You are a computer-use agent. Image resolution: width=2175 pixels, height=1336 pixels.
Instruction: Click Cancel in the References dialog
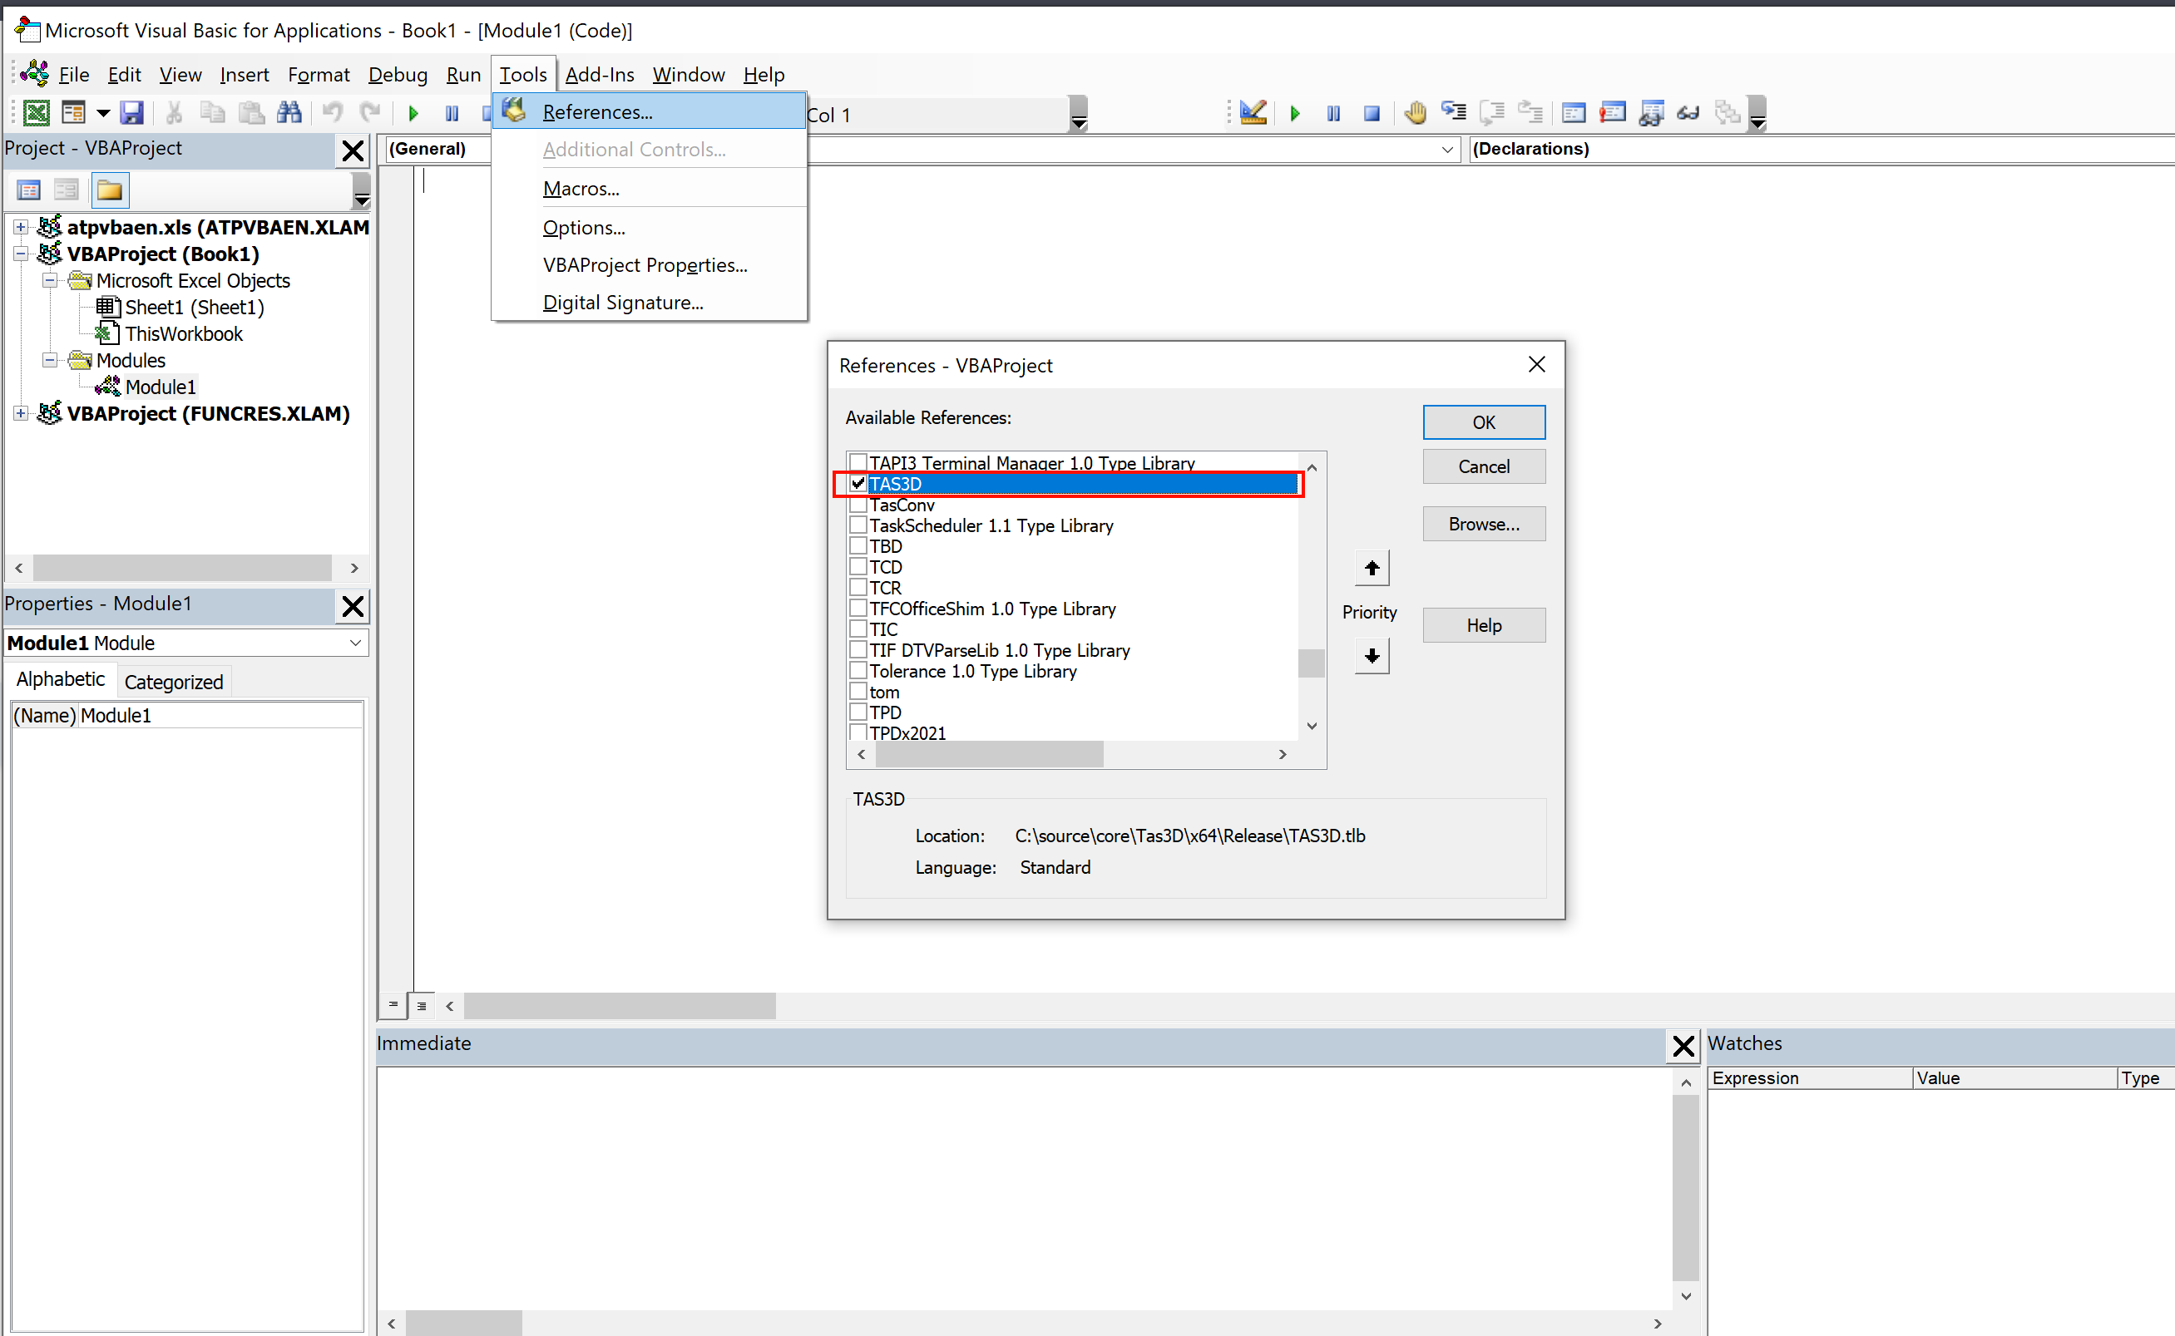click(x=1483, y=466)
